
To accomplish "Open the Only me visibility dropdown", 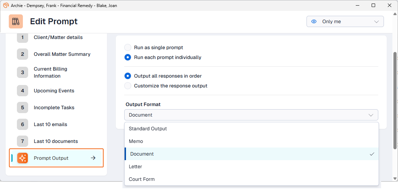I will 345,21.
